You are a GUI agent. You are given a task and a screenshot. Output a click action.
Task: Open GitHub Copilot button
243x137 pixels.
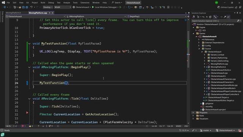(226, 7)
